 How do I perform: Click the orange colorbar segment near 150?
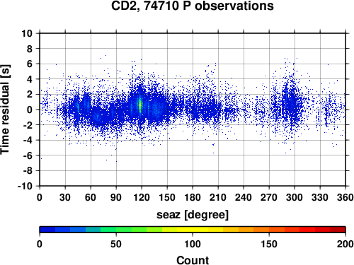coord(269,230)
